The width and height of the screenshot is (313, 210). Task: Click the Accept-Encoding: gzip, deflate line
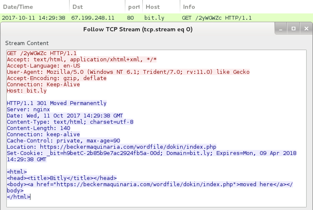pyautogui.click(x=57, y=78)
